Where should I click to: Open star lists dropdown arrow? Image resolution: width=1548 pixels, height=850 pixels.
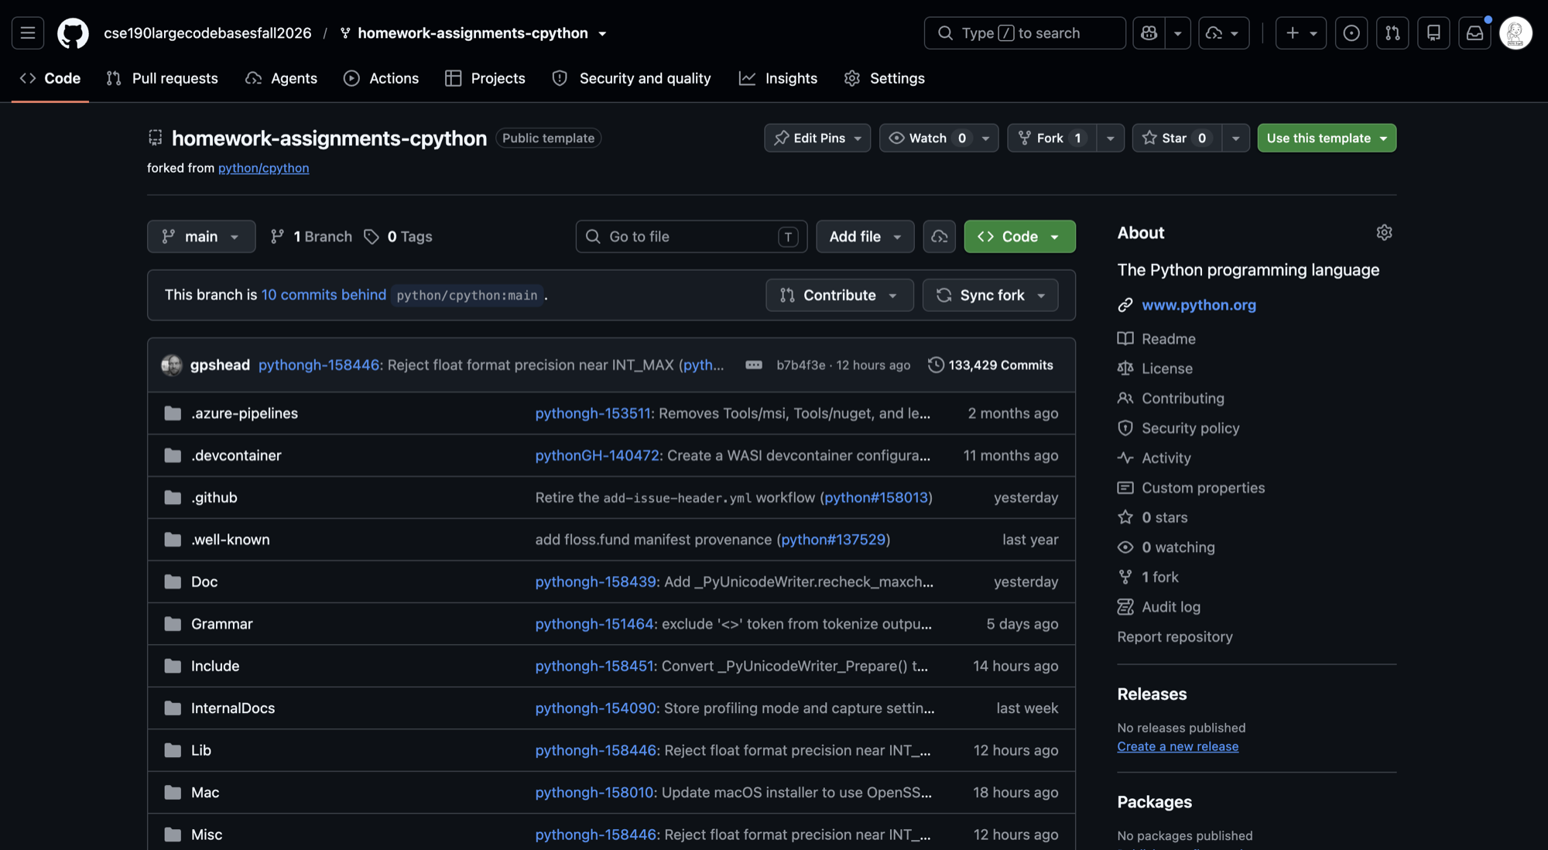[1236, 138]
